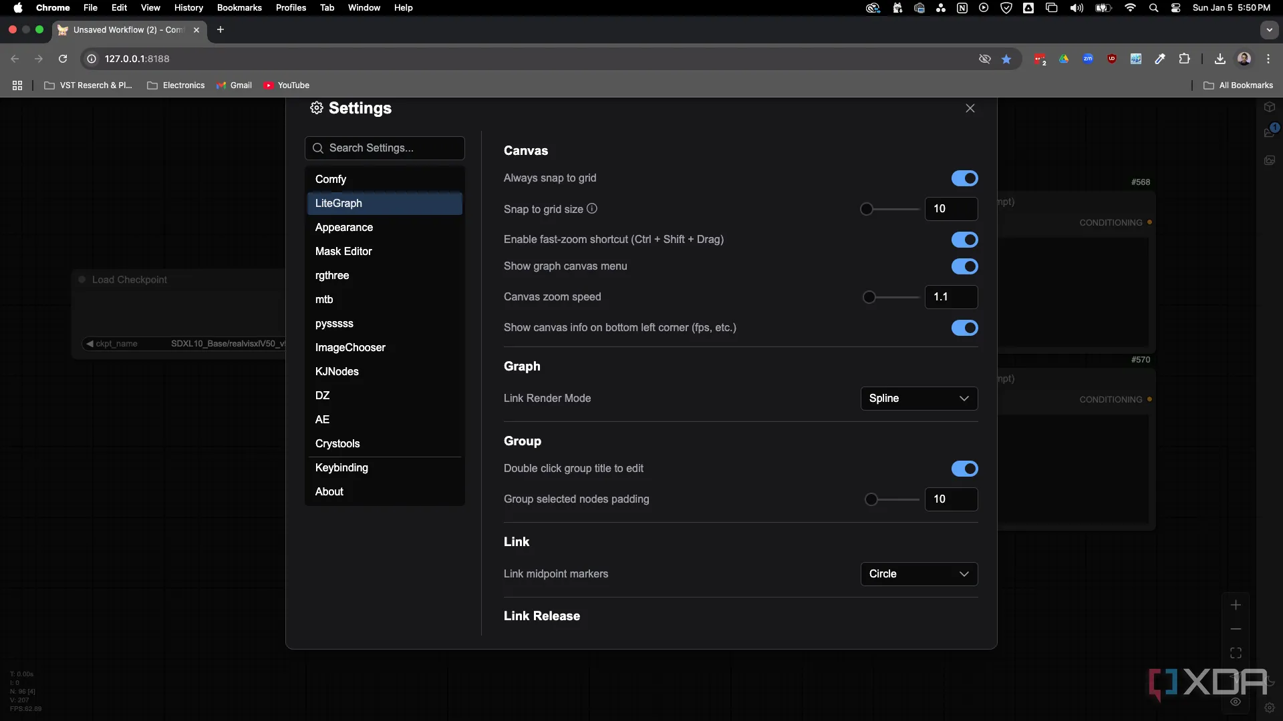Image resolution: width=1283 pixels, height=721 pixels.
Task: Open the Mask Editor settings category
Action: pyautogui.click(x=385, y=251)
